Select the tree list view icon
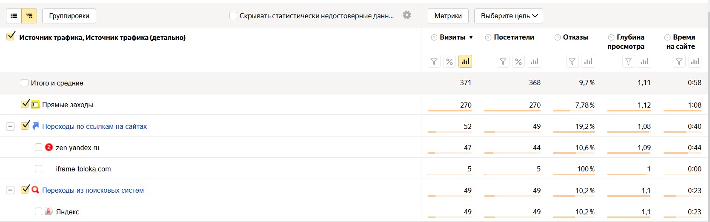 click(29, 16)
